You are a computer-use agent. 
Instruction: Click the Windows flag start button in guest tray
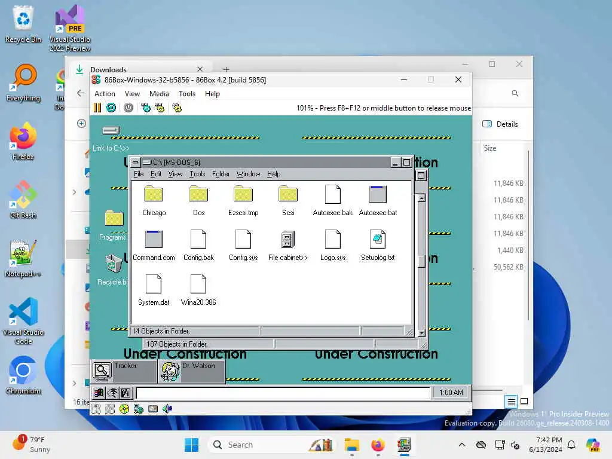click(99, 393)
